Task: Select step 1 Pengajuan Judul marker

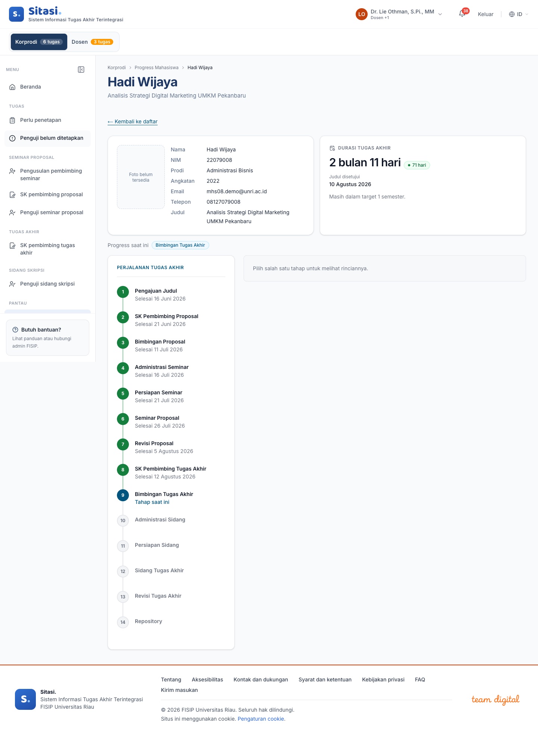Action: pyautogui.click(x=123, y=292)
